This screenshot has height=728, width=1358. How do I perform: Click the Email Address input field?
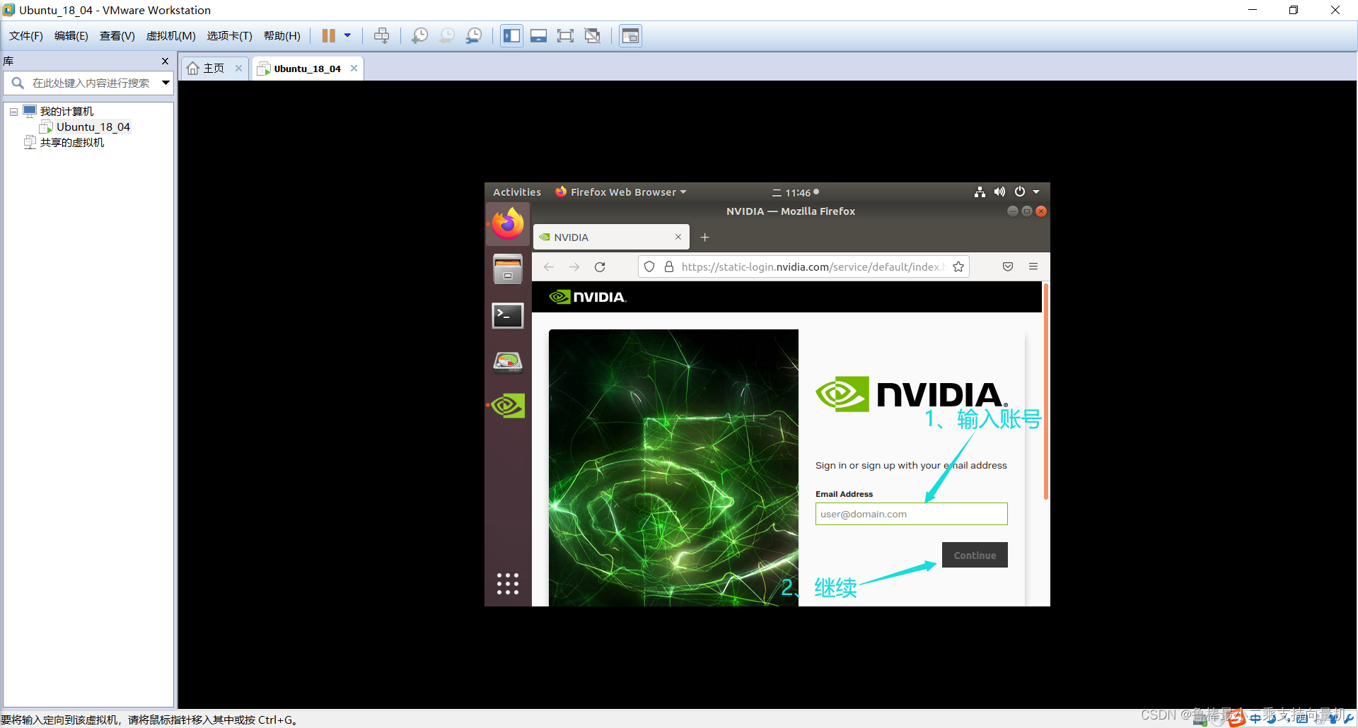click(x=911, y=514)
